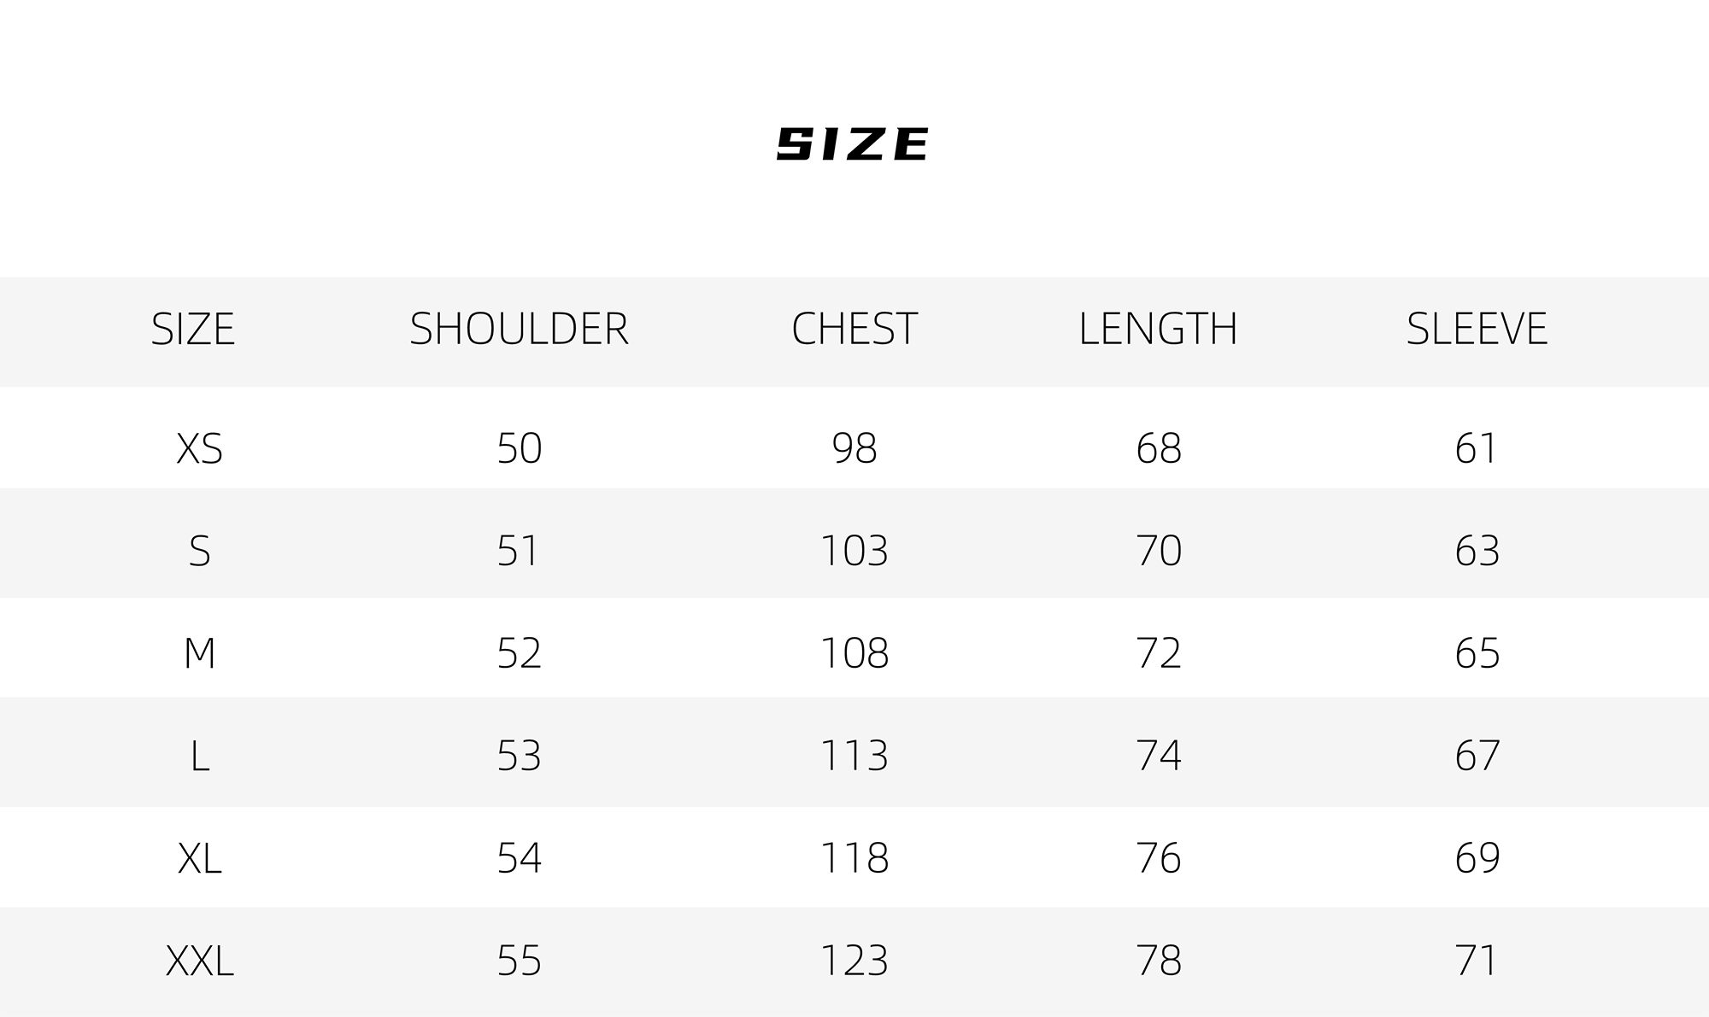
Task: Click the S size row label
Action: (x=199, y=551)
